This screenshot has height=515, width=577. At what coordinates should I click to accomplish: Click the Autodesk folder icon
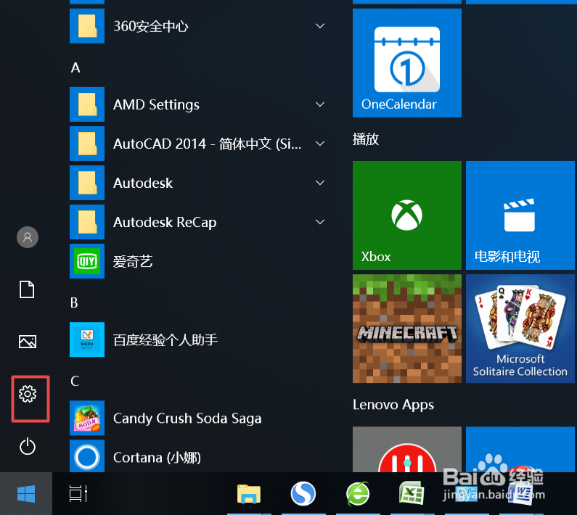pyautogui.click(x=87, y=183)
